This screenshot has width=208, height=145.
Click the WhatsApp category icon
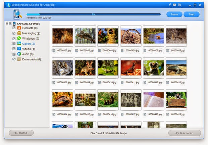click(x=19, y=38)
